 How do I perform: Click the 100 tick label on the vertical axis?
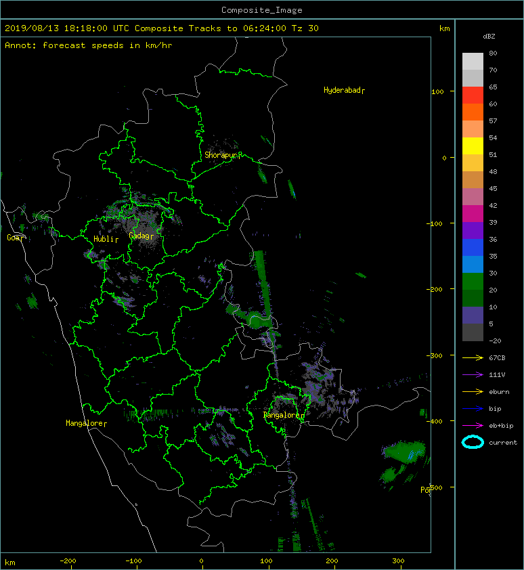(x=437, y=92)
